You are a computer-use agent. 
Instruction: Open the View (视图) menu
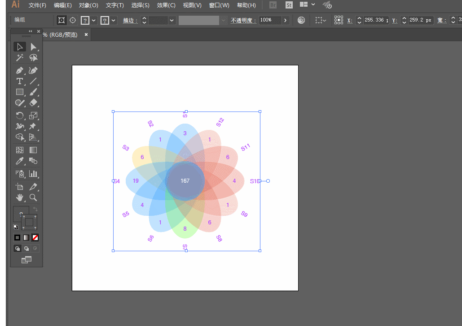[x=192, y=5]
